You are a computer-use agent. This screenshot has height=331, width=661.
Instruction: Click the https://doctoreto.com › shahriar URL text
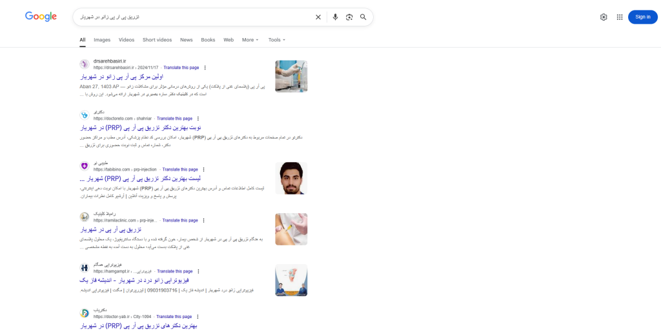click(122, 118)
